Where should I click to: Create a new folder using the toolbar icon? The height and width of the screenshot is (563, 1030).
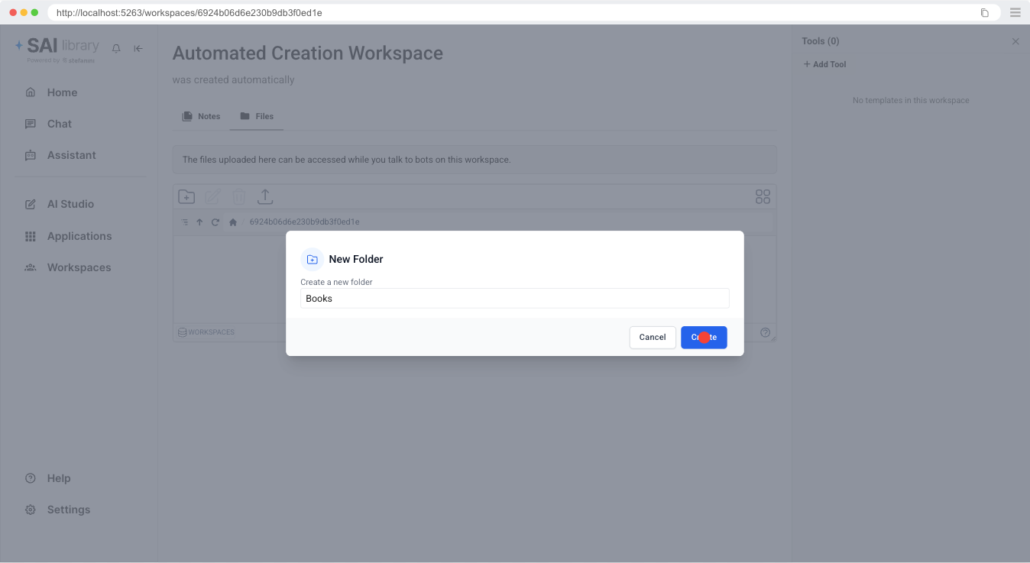186,196
